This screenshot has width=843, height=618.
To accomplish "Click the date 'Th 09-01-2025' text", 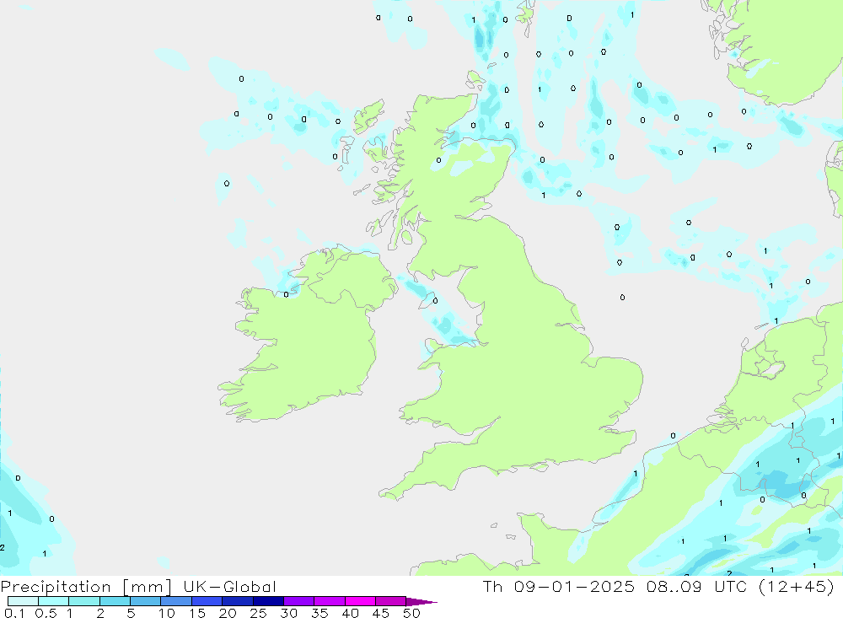I will click(559, 586).
